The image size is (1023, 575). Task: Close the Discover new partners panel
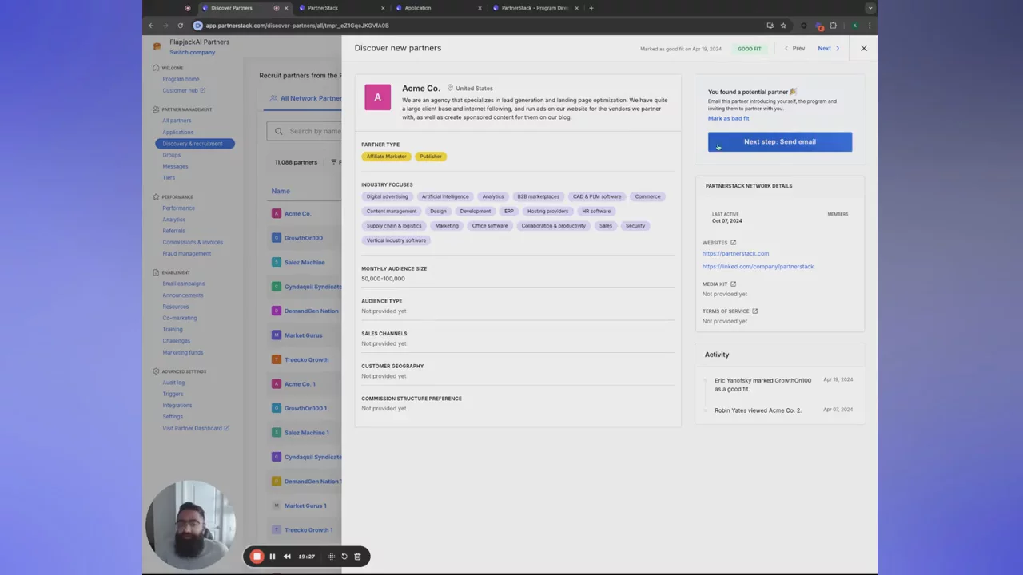(863, 48)
